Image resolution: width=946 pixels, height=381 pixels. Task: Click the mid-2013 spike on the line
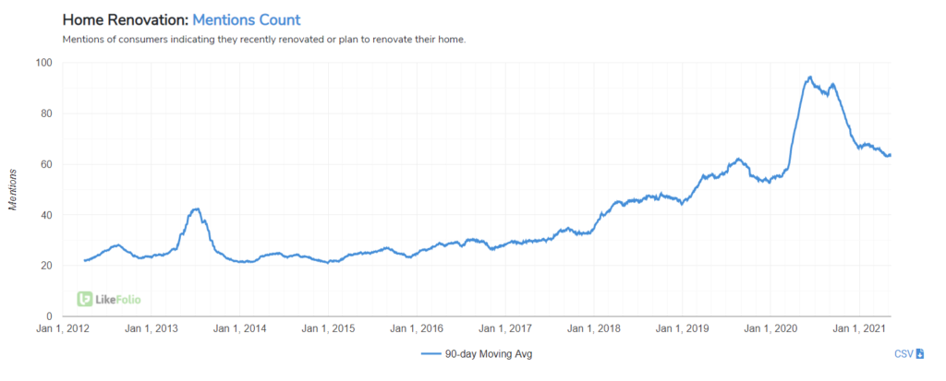(195, 209)
